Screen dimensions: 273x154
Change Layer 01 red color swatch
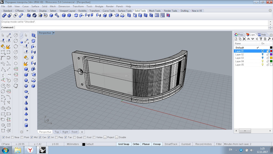point(271,51)
